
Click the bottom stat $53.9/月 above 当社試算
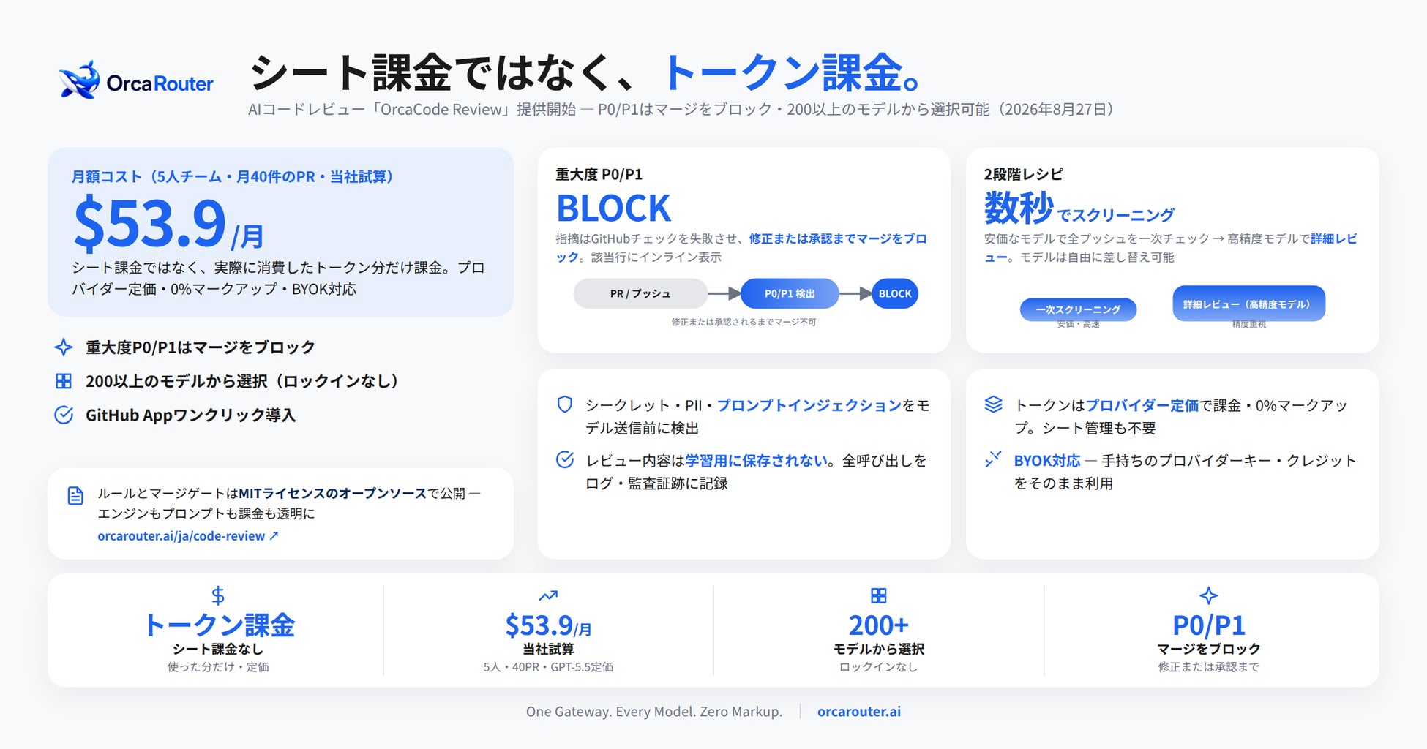coord(548,625)
